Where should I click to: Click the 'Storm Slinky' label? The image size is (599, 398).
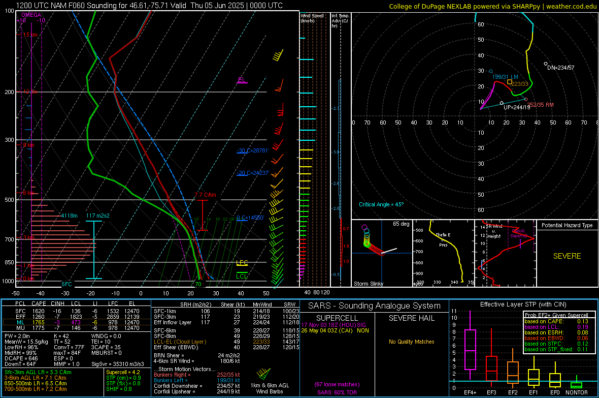pos(369,284)
